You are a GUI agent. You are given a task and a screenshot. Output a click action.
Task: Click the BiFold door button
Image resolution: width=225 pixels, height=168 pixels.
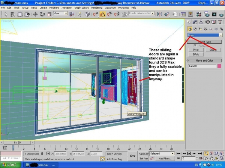[196, 54]
